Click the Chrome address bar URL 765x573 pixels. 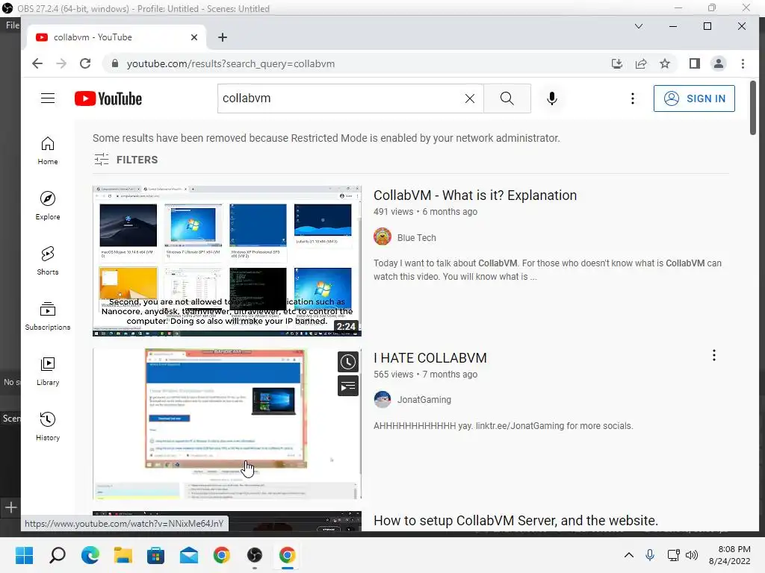click(231, 64)
